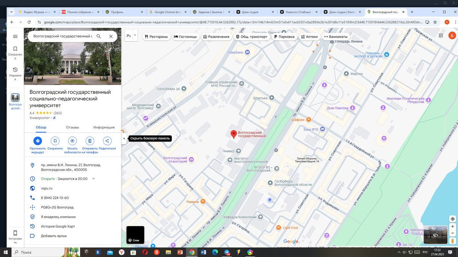This screenshot has width=458, height=257.
Task: Bookmark this page with the star icon
Action: click(x=435, y=22)
